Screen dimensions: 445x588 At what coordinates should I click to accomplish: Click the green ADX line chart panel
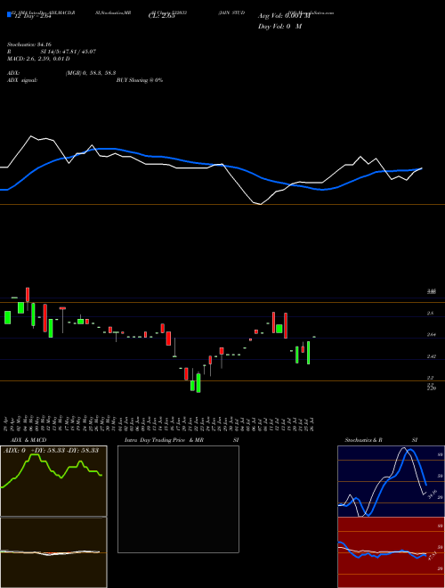tap(53, 481)
